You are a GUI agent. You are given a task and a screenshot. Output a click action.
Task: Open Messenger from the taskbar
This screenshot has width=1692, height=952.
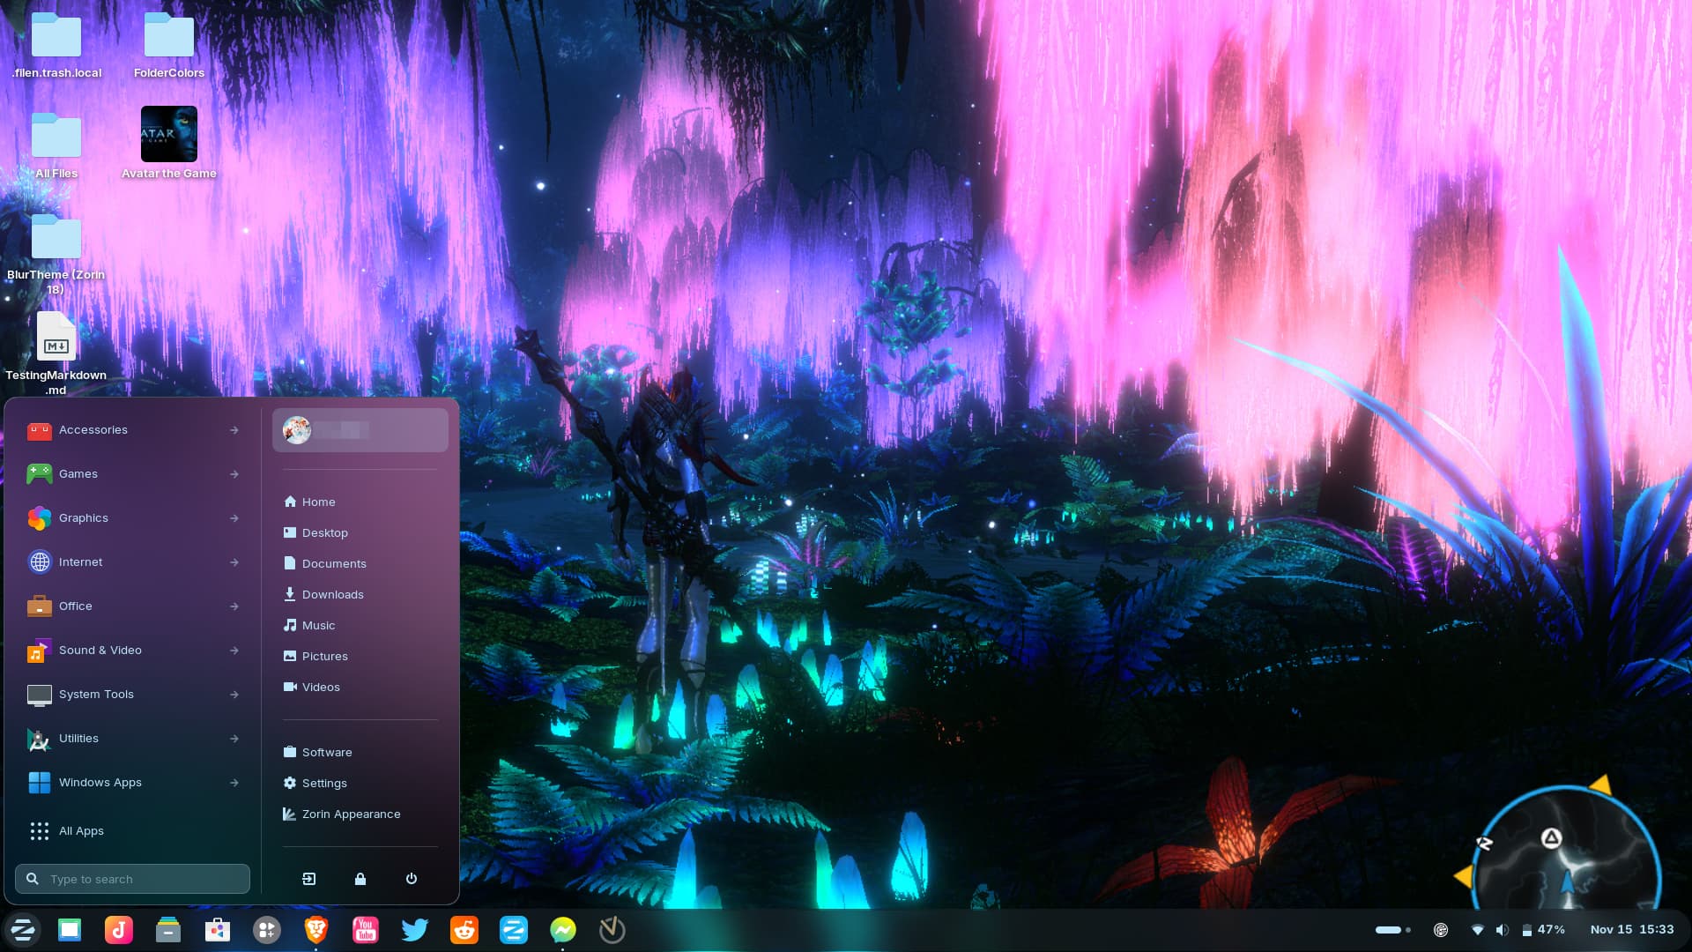(x=563, y=929)
